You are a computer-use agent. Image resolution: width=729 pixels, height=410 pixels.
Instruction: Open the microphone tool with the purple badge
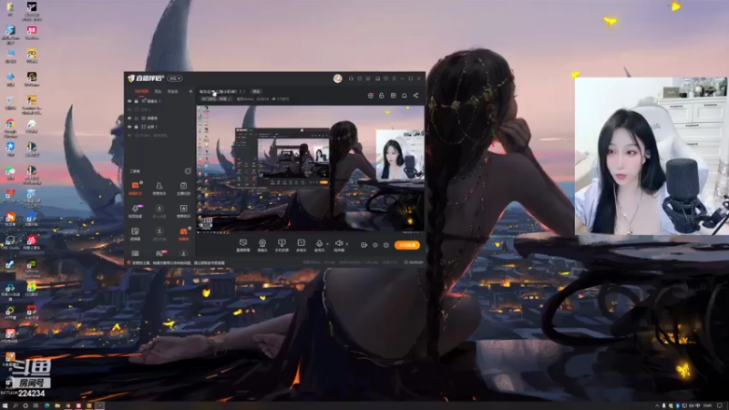click(x=135, y=210)
